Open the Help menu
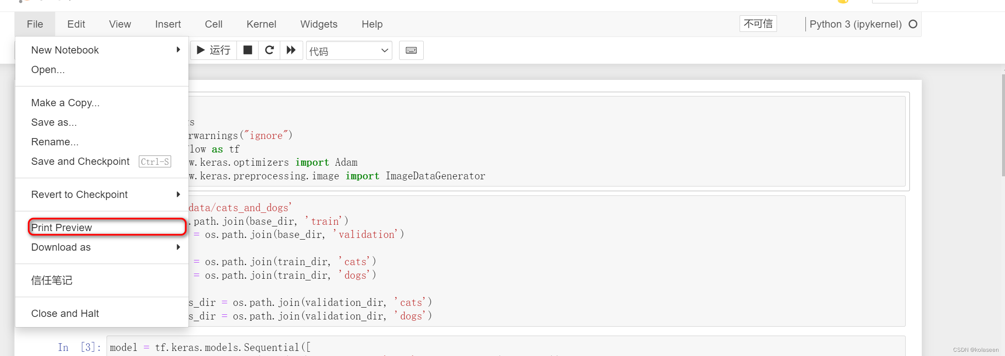1005x356 pixels. (372, 24)
